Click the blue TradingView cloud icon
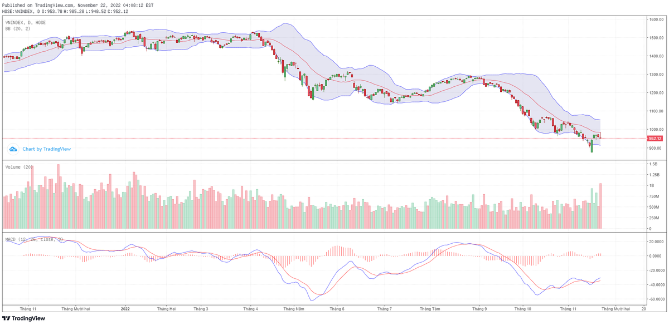 pyautogui.click(x=13, y=149)
